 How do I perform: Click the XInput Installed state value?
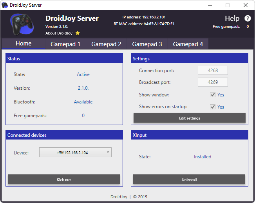[203, 157]
